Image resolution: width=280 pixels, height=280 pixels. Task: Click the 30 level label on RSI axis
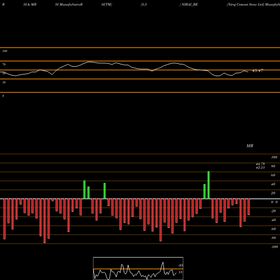[4, 82]
